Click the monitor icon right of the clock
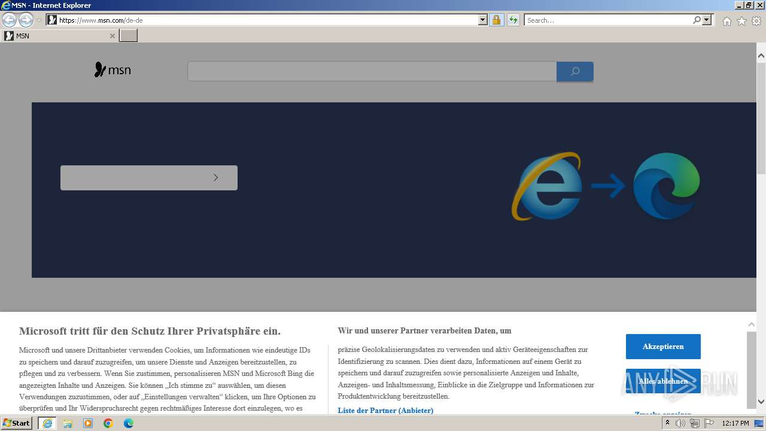The image size is (766, 431). tap(759, 424)
